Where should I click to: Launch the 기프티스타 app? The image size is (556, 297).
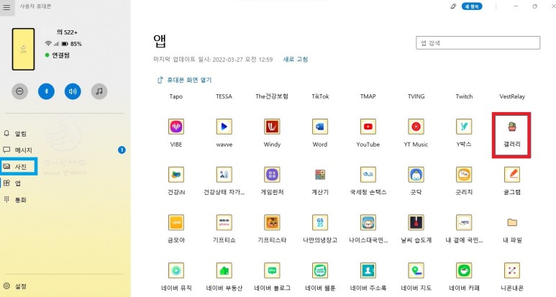(272, 222)
